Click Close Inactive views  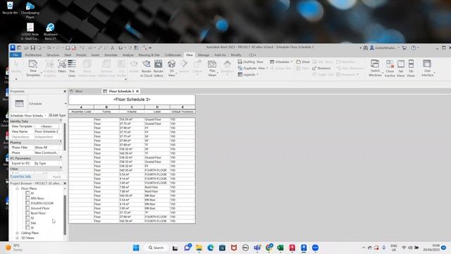(x=390, y=68)
